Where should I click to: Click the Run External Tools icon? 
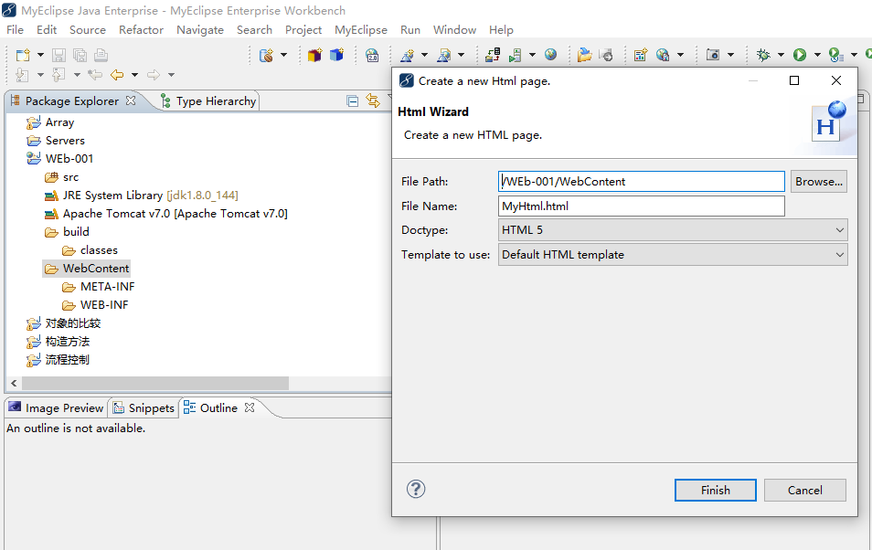click(835, 55)
